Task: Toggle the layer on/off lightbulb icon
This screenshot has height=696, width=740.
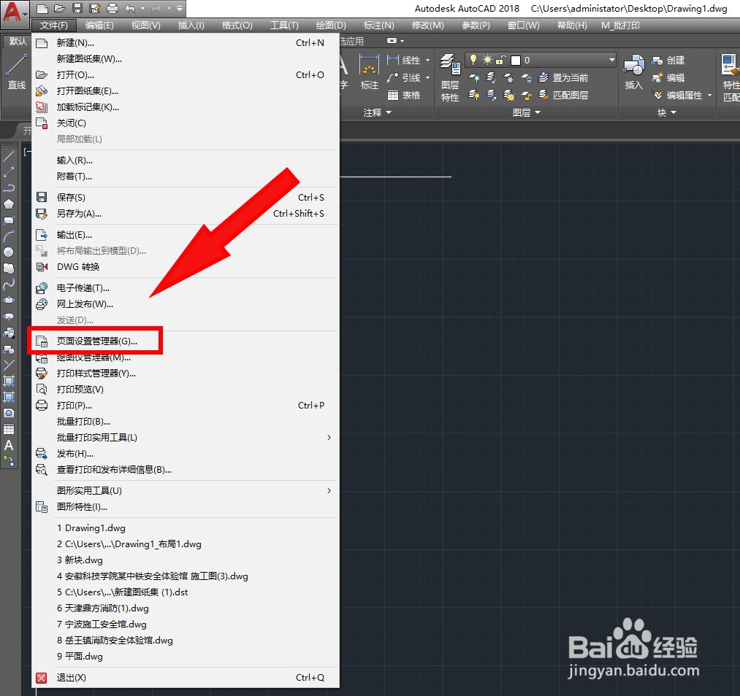Action: click(x=473, y=60)
